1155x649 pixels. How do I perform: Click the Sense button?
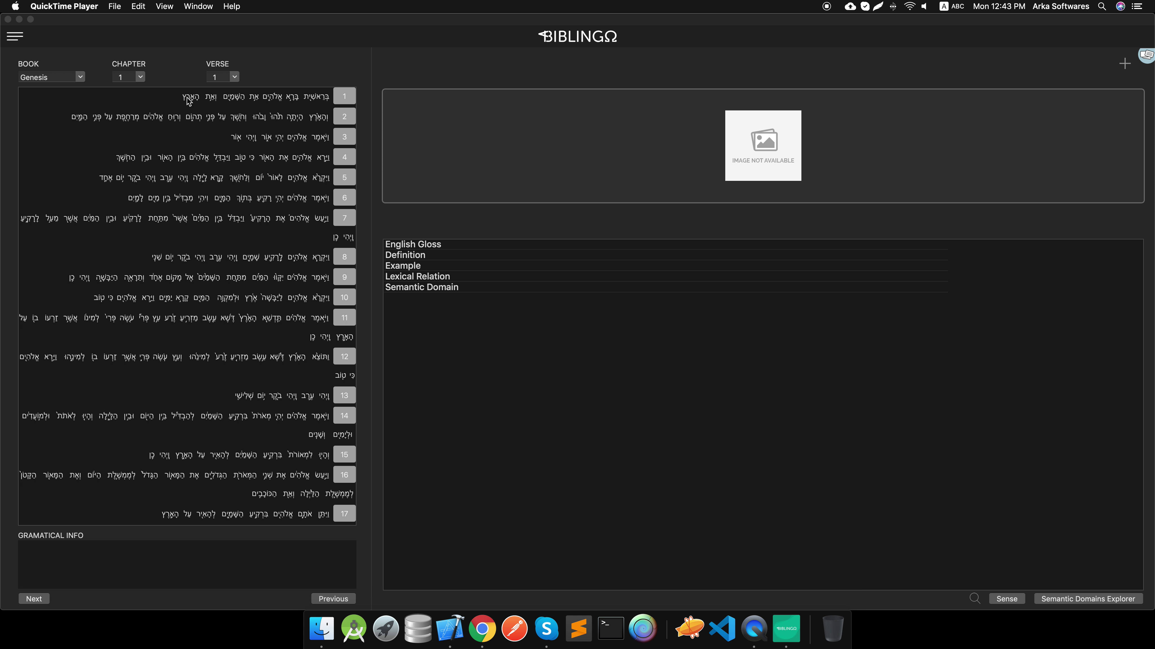point(1007,599)
